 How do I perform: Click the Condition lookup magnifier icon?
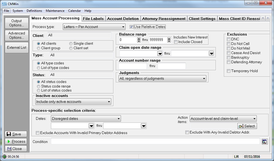pyautogui.click(x=265, y=142)
